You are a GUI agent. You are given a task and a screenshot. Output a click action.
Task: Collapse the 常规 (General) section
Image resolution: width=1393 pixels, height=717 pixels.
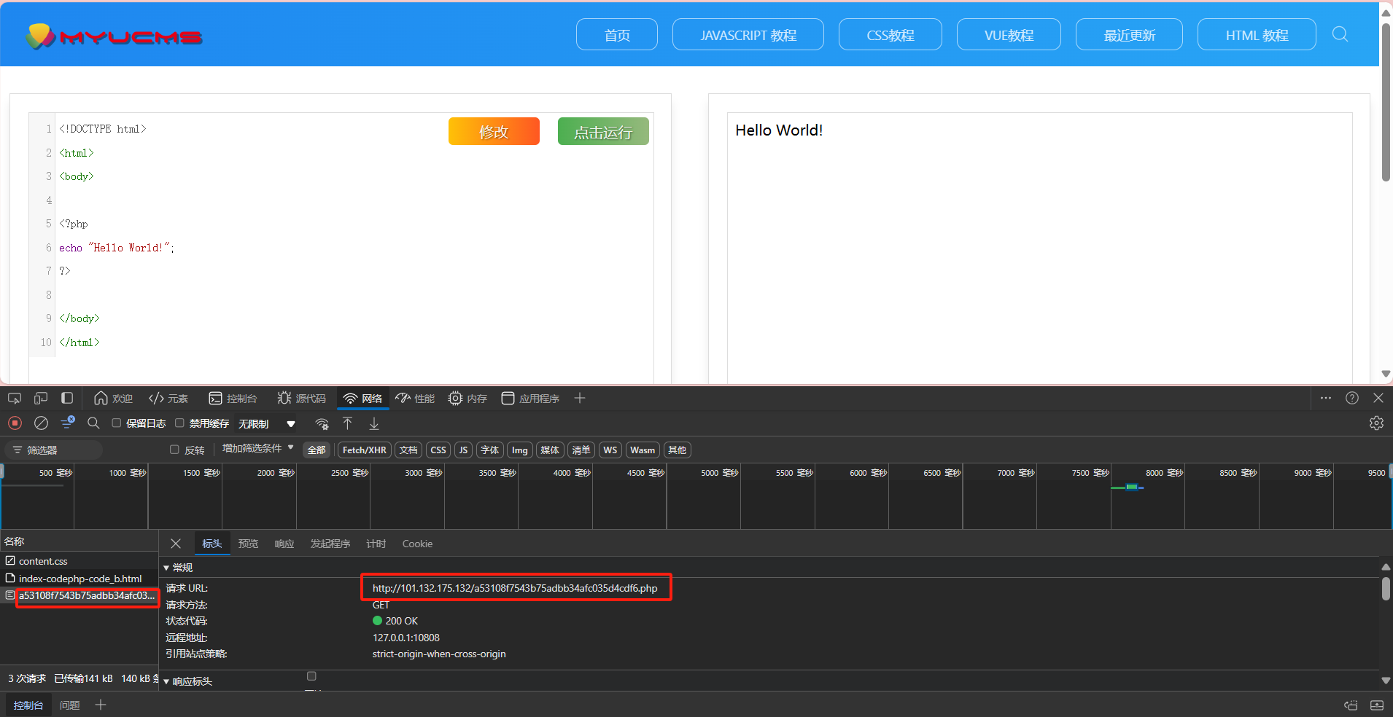178,568
